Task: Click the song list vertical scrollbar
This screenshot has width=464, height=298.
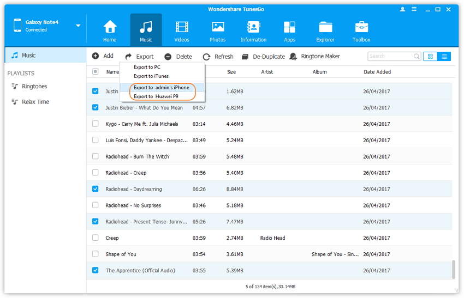Action: [x=453, y=269]
